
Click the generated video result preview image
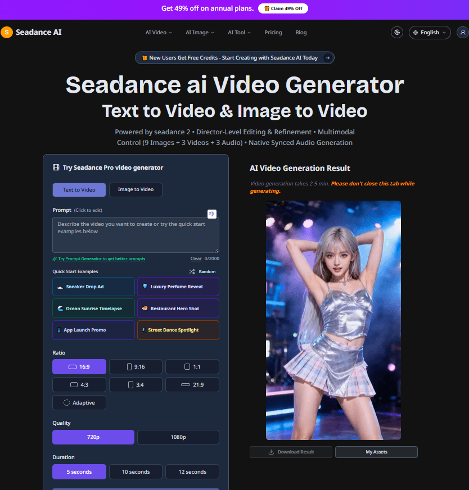tap(333, 320)
